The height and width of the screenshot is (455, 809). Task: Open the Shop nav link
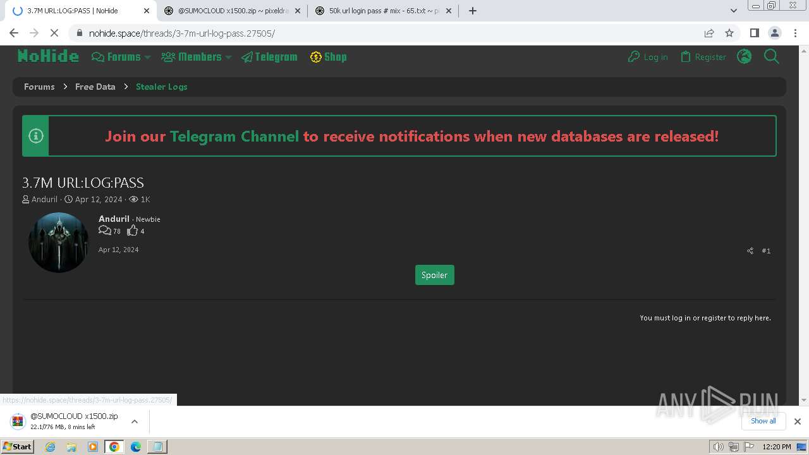click(328, 57)
